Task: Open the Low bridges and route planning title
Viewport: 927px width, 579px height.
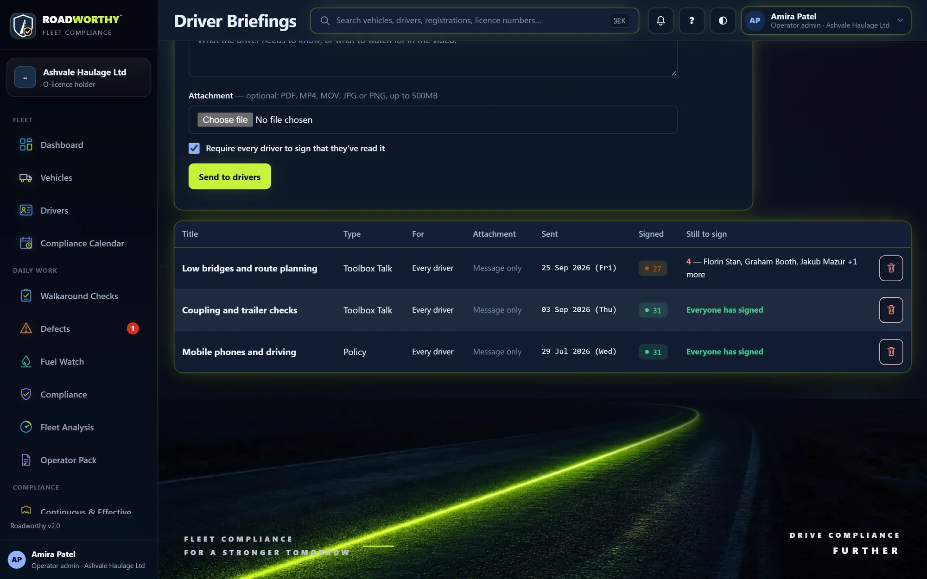Action: (249, 268)
